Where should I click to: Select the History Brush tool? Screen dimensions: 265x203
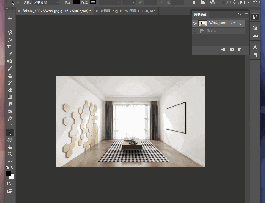tap(10, 83)
